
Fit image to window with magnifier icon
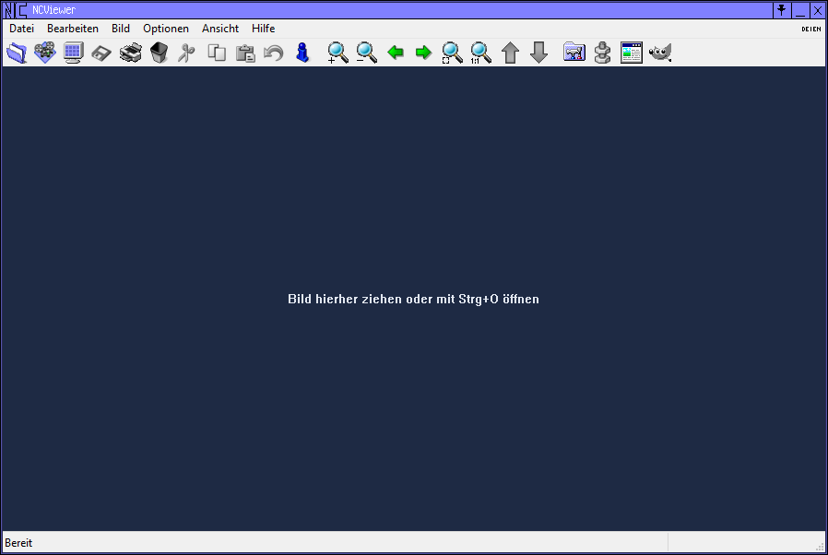pos(452,53)
